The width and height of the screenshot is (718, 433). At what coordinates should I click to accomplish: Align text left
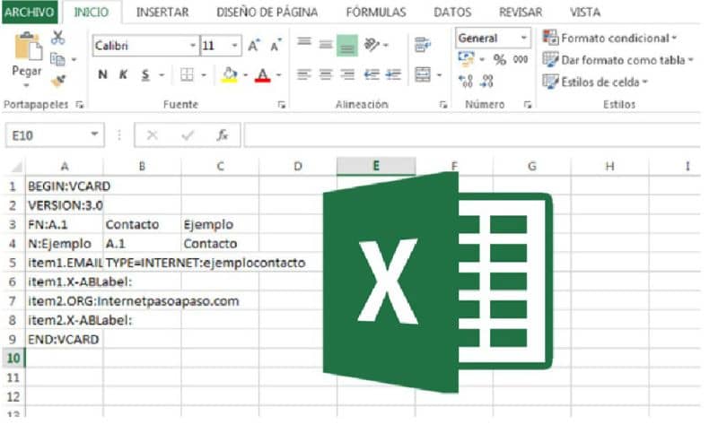coord(304,74)
